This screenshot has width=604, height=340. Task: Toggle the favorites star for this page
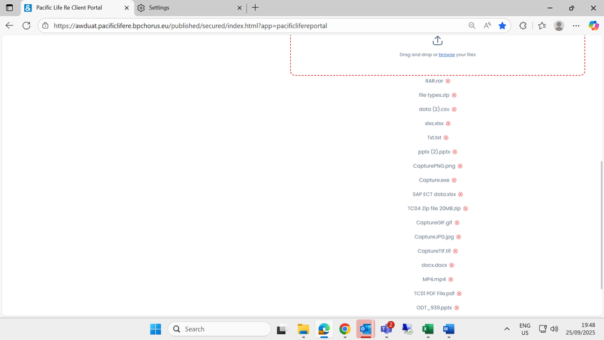pos(502,26)
